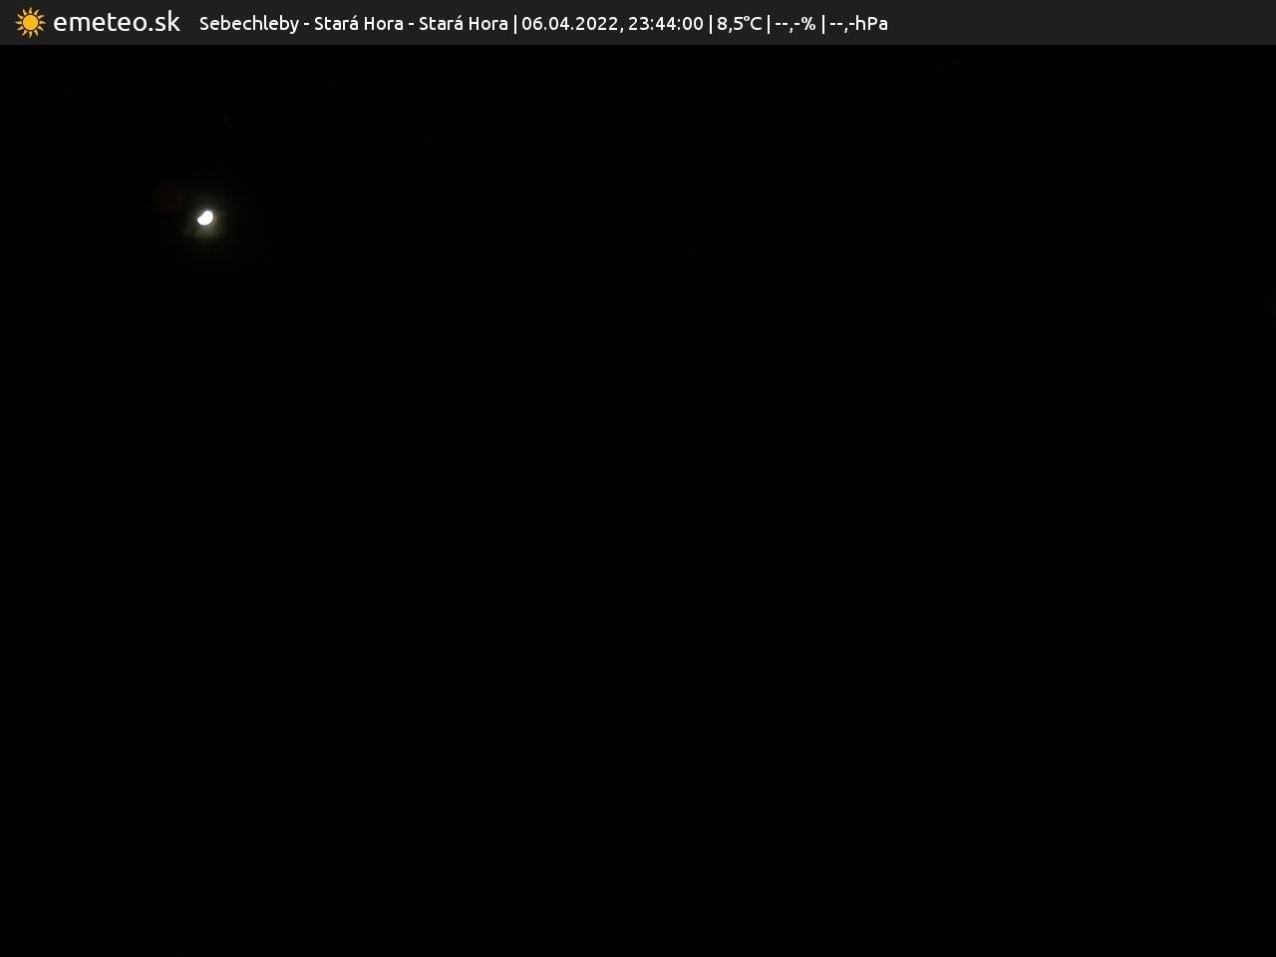Select the Sebechleby location name

tap(248, 23)
